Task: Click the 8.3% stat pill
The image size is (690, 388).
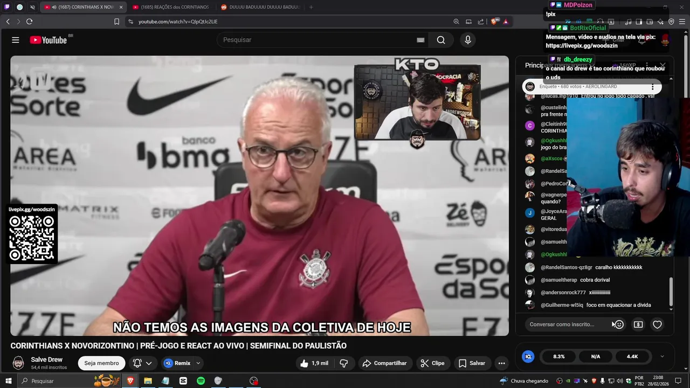Action: pyautogui.click(x=559, y=357)
